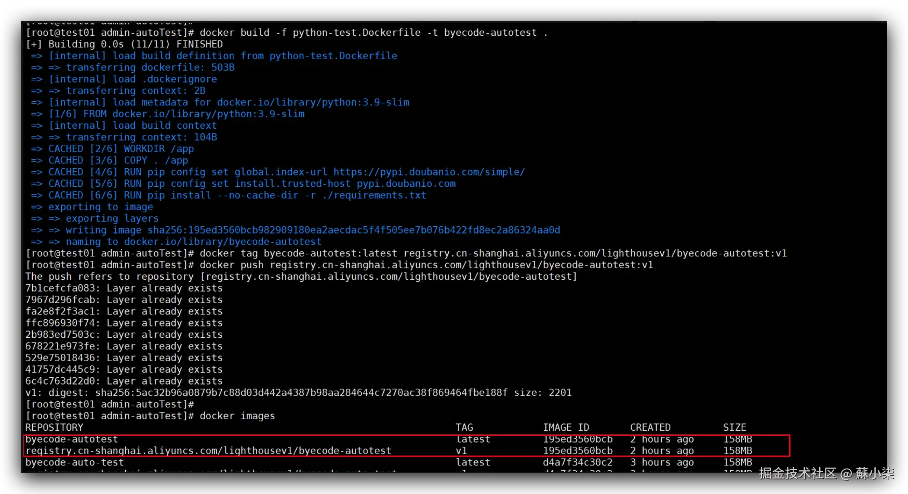Viewport: 908px width, 494px height.
Task: Click the image ID d4a7f34c30c2 in the byecode-auto-test row
Action: click(578, 462)
